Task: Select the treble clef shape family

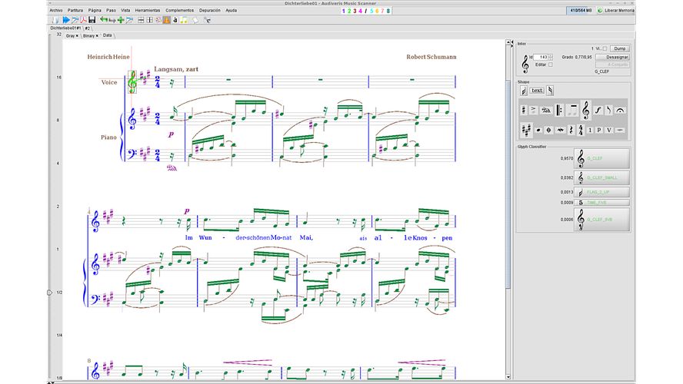Action: click(586, 110)
